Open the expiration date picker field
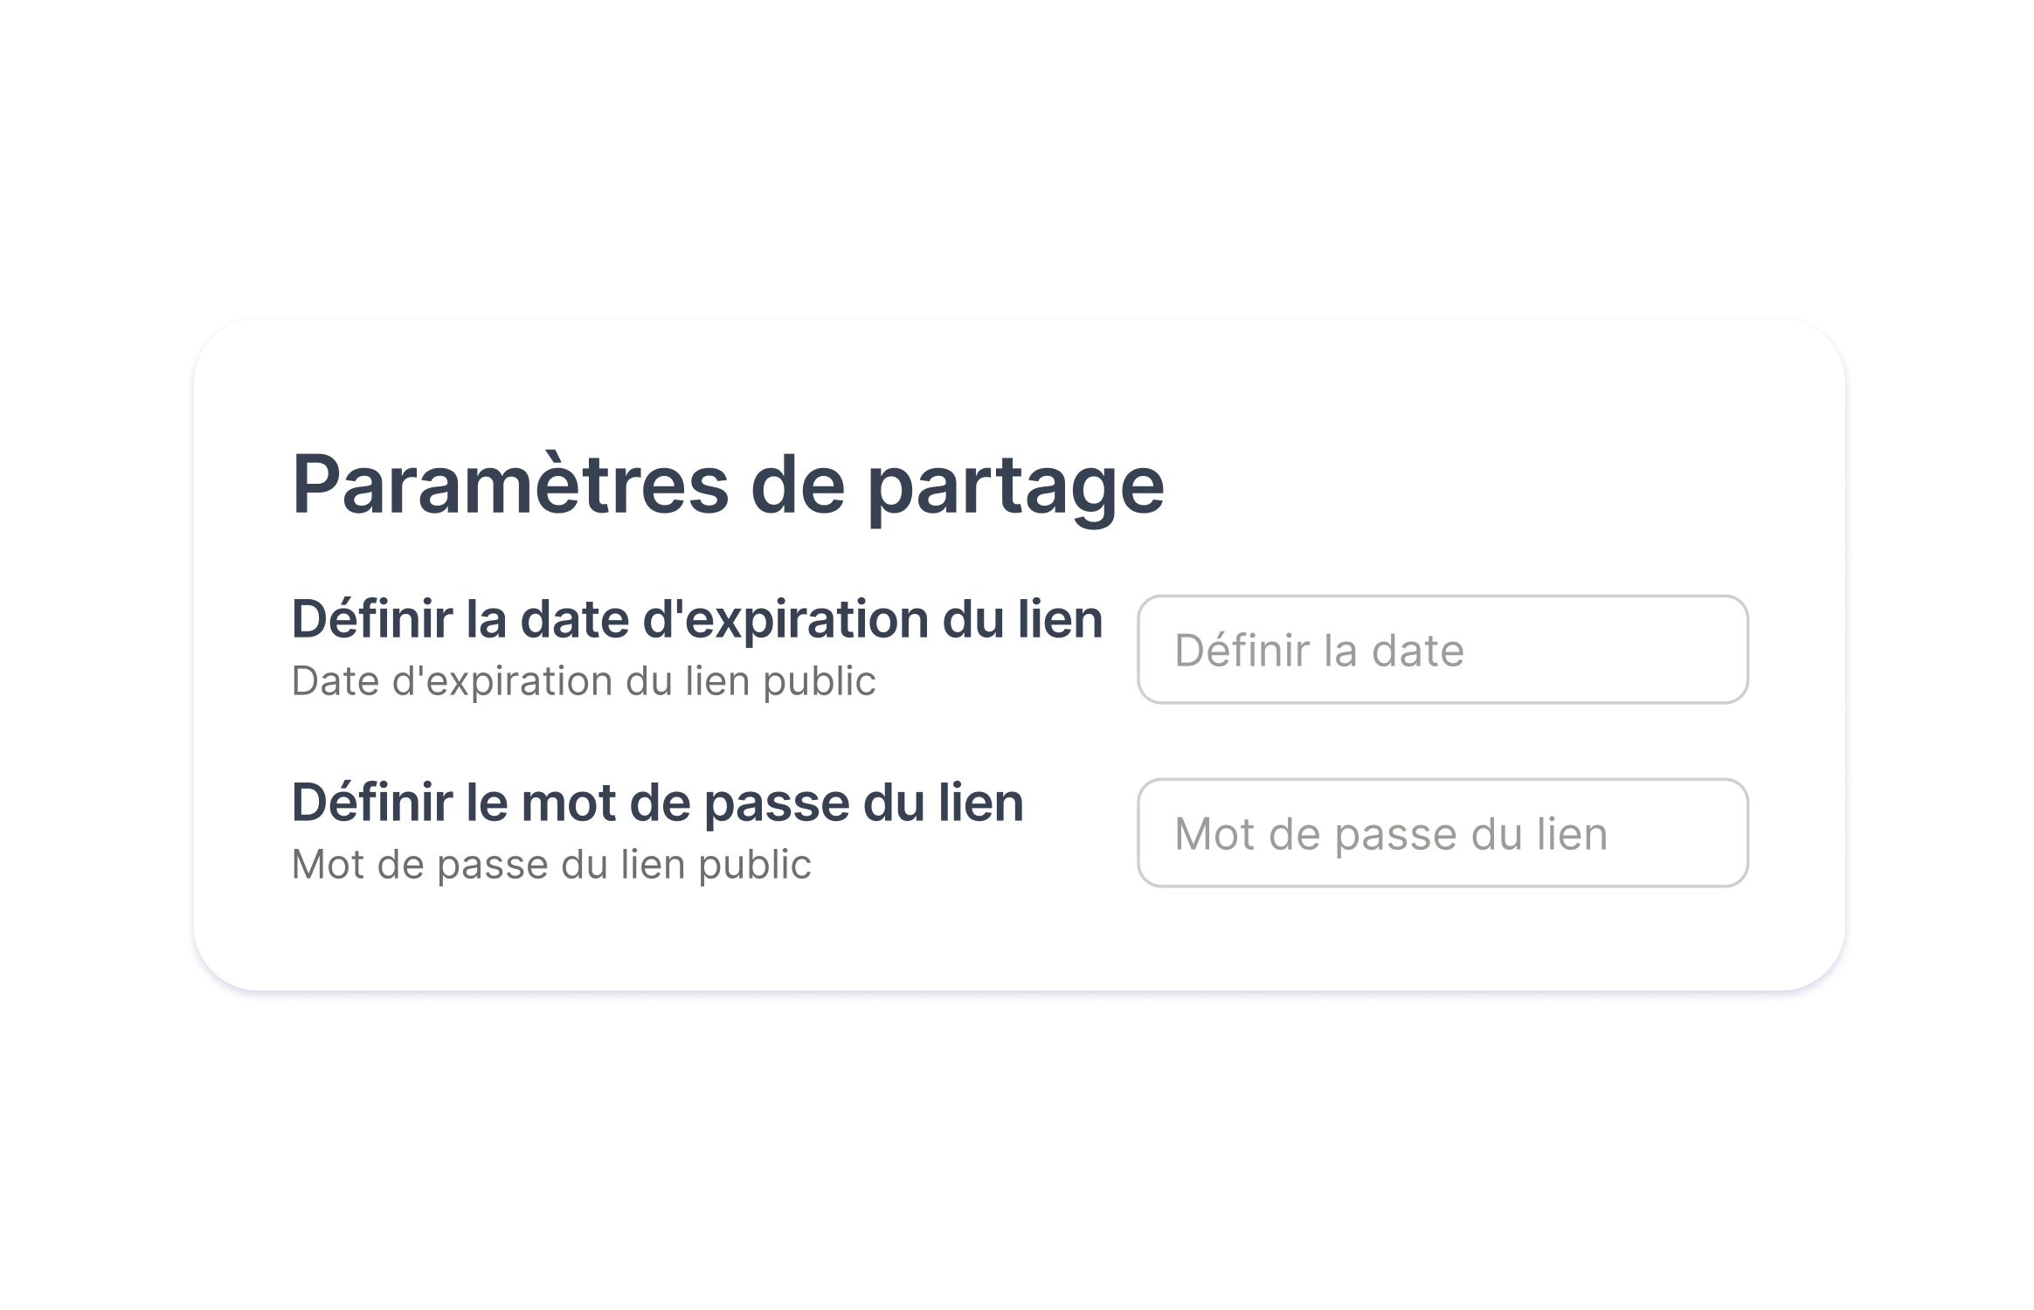 pos(1442,650)
